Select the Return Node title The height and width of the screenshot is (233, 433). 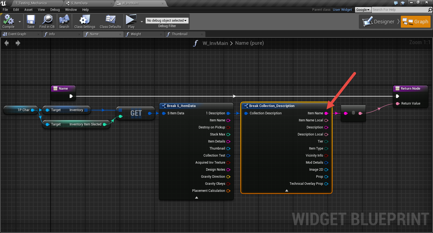pos(410,89)
